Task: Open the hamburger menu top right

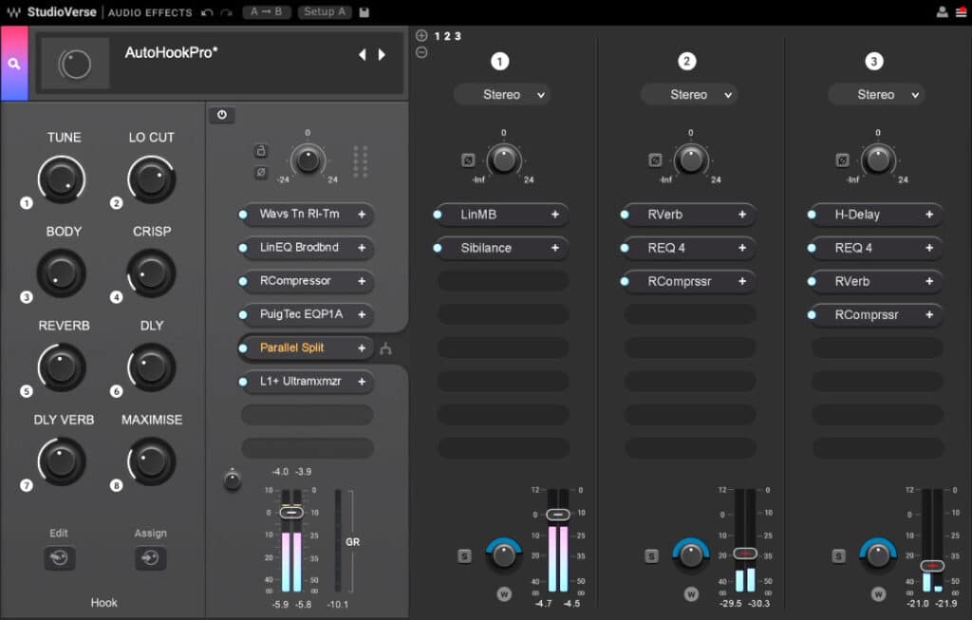Action: (963, 12)
